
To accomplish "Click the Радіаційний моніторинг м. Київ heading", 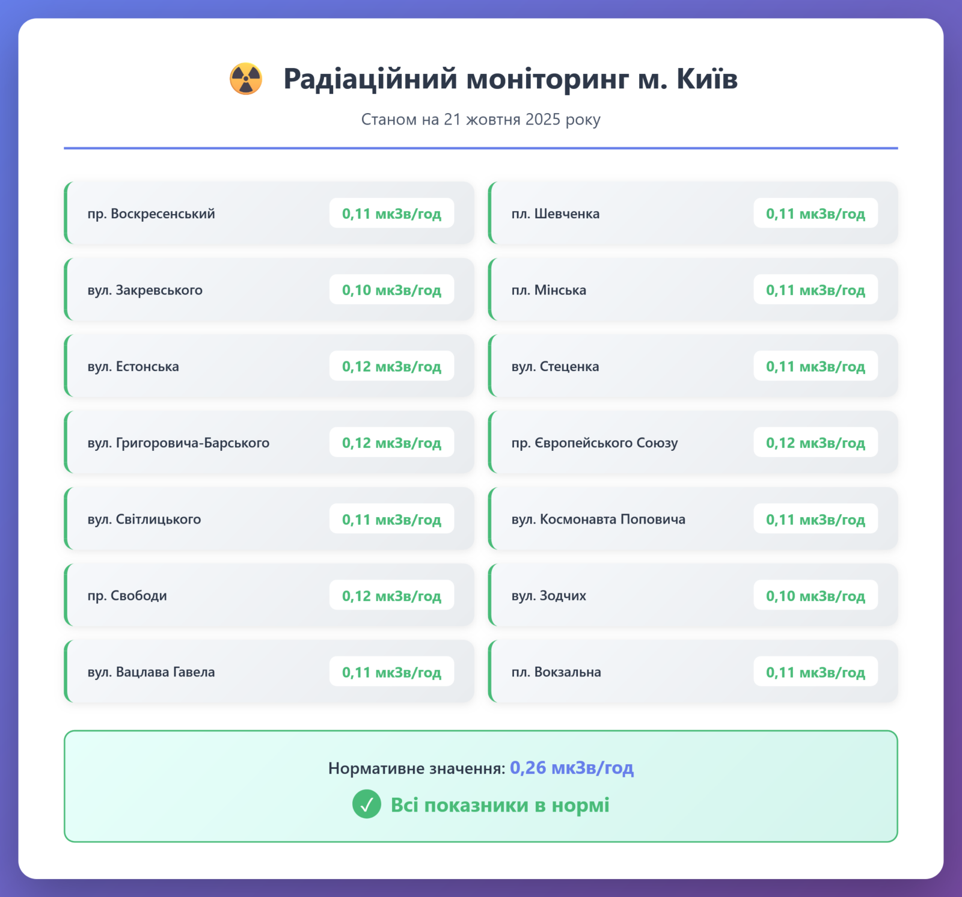I will coord(510,79).
